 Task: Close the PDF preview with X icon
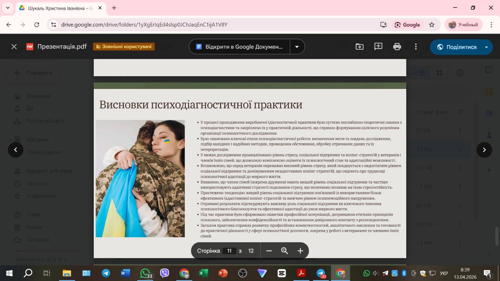click(x=14, y=47)
